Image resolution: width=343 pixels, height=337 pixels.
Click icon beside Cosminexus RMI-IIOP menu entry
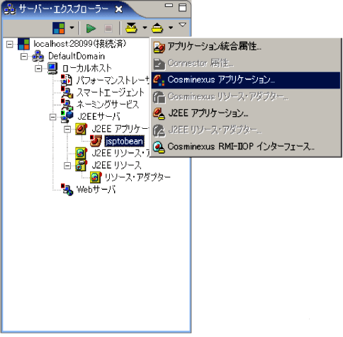159,147
